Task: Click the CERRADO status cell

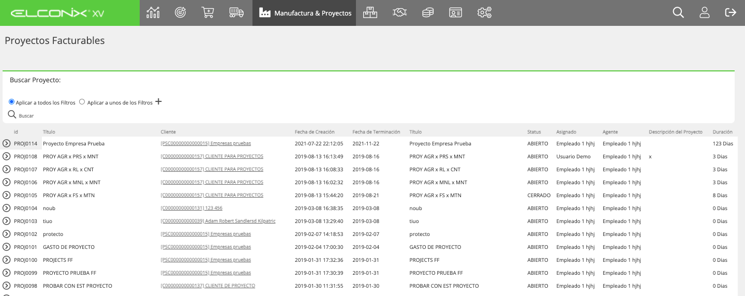Action: 539,195
